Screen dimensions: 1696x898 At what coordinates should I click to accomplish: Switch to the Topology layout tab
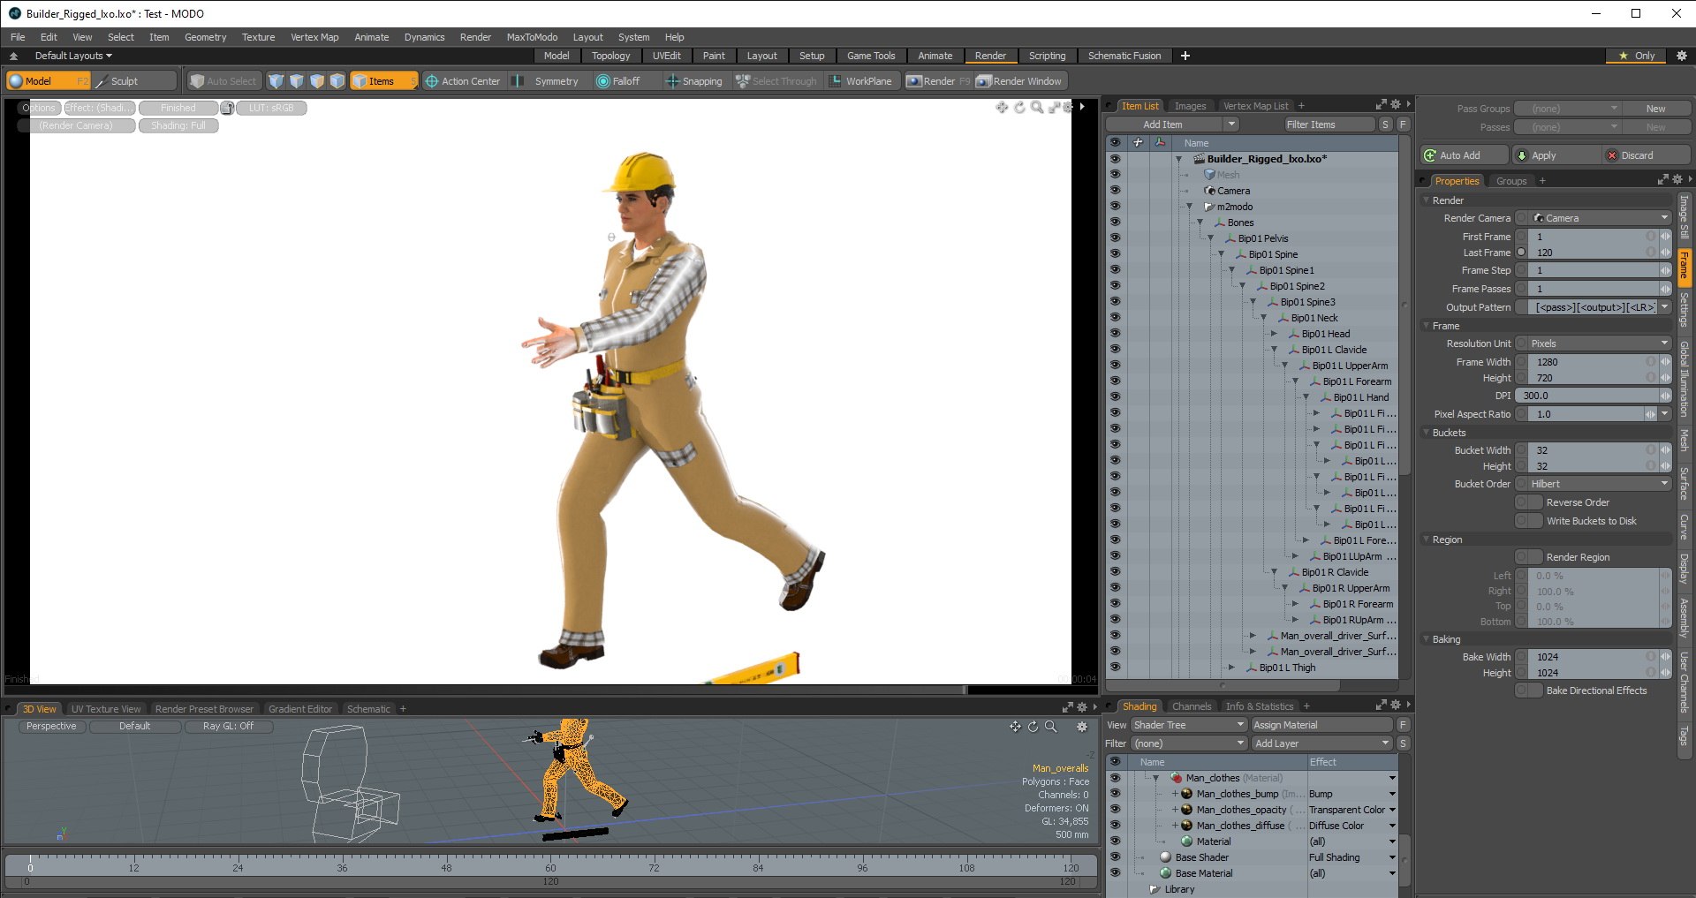[x=610, y=56]
